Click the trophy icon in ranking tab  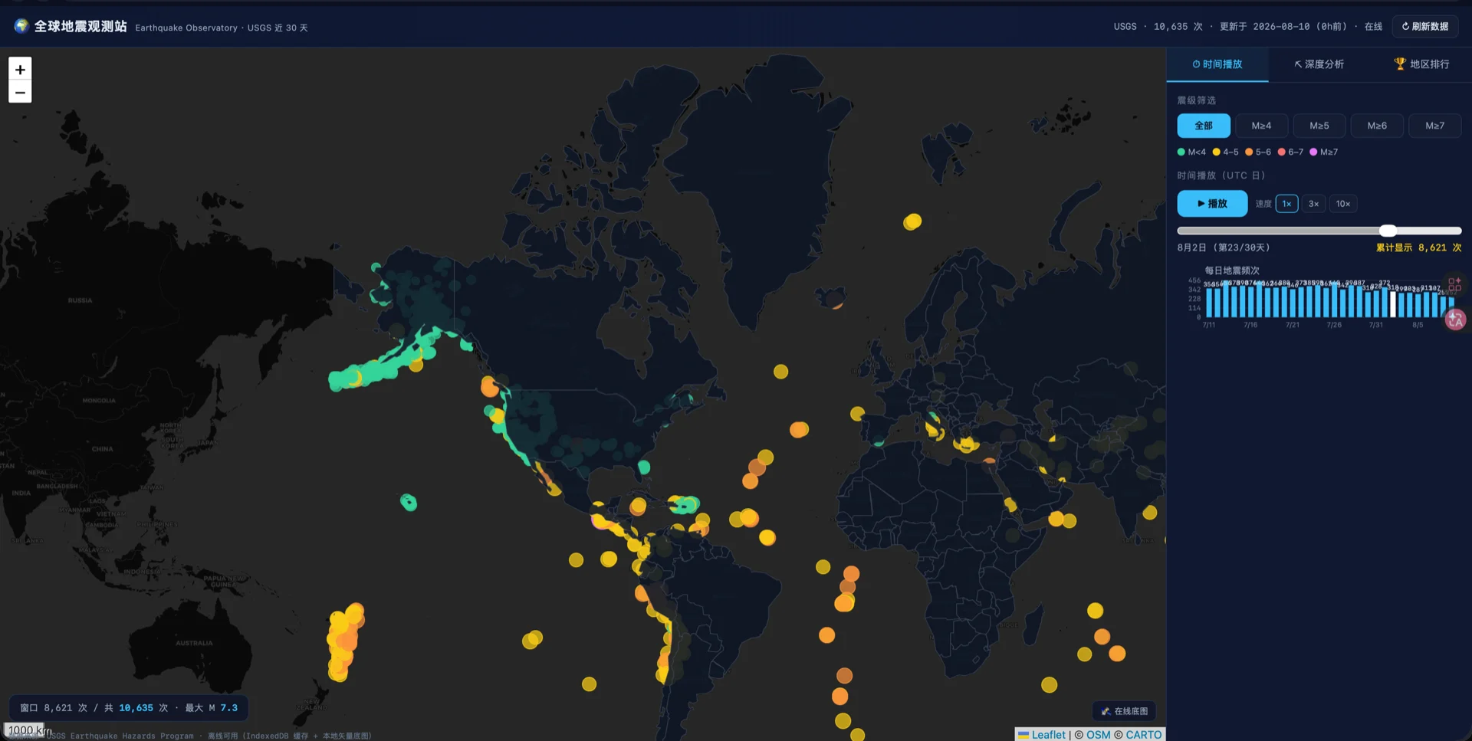click(x=1400, y=64)
